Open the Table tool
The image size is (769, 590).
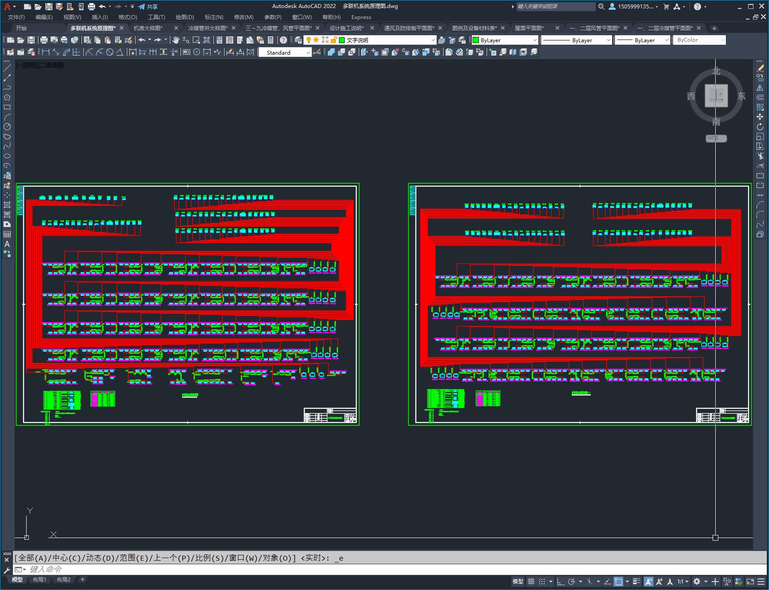tap(7, 234)
